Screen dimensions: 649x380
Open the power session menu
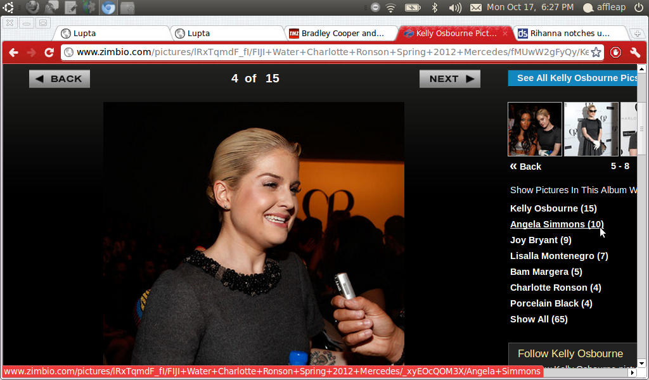(x=639, y=7)
